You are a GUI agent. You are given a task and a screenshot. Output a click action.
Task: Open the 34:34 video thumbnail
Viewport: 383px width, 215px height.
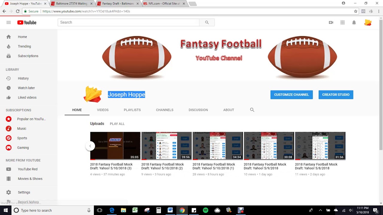tap(218, 146)
